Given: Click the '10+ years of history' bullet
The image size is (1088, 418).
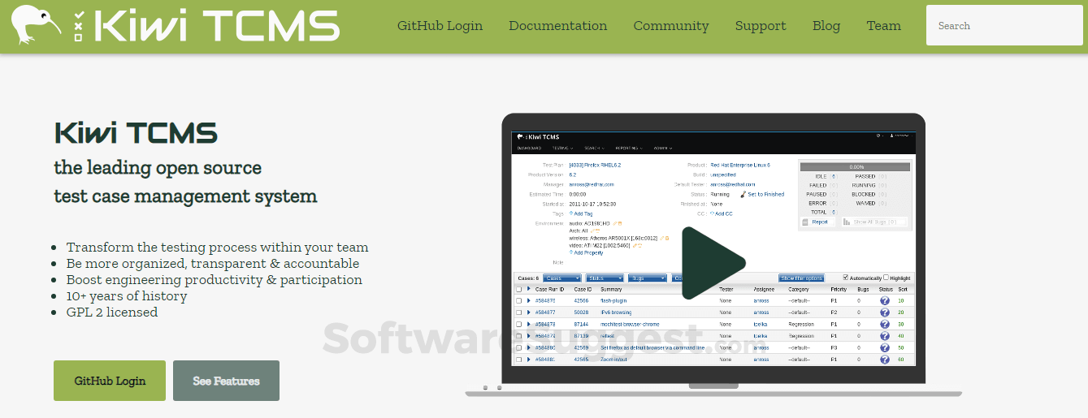Looking at the screenshot, I should pos(127,296).
